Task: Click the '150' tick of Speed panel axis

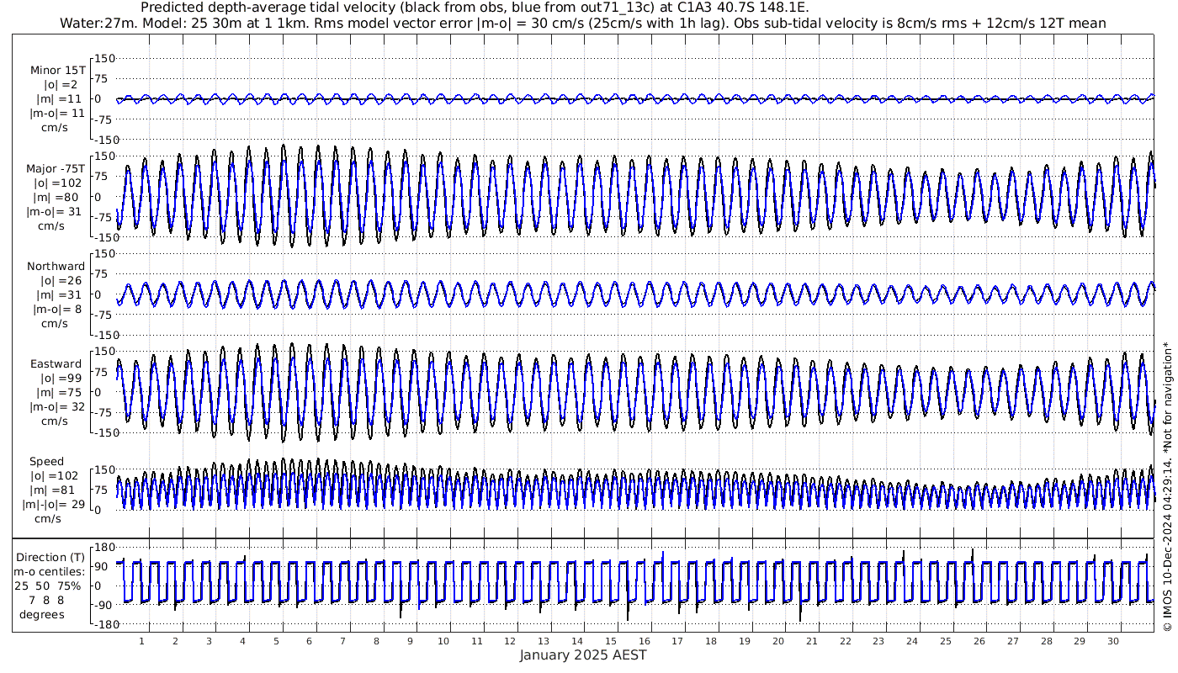Action: (103, 469)
